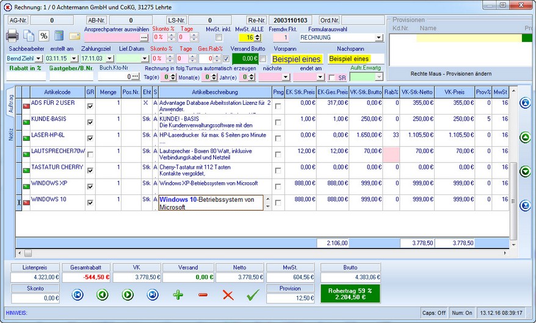
Task: Go to next record with green right arrow
Action: pos(128,294)
